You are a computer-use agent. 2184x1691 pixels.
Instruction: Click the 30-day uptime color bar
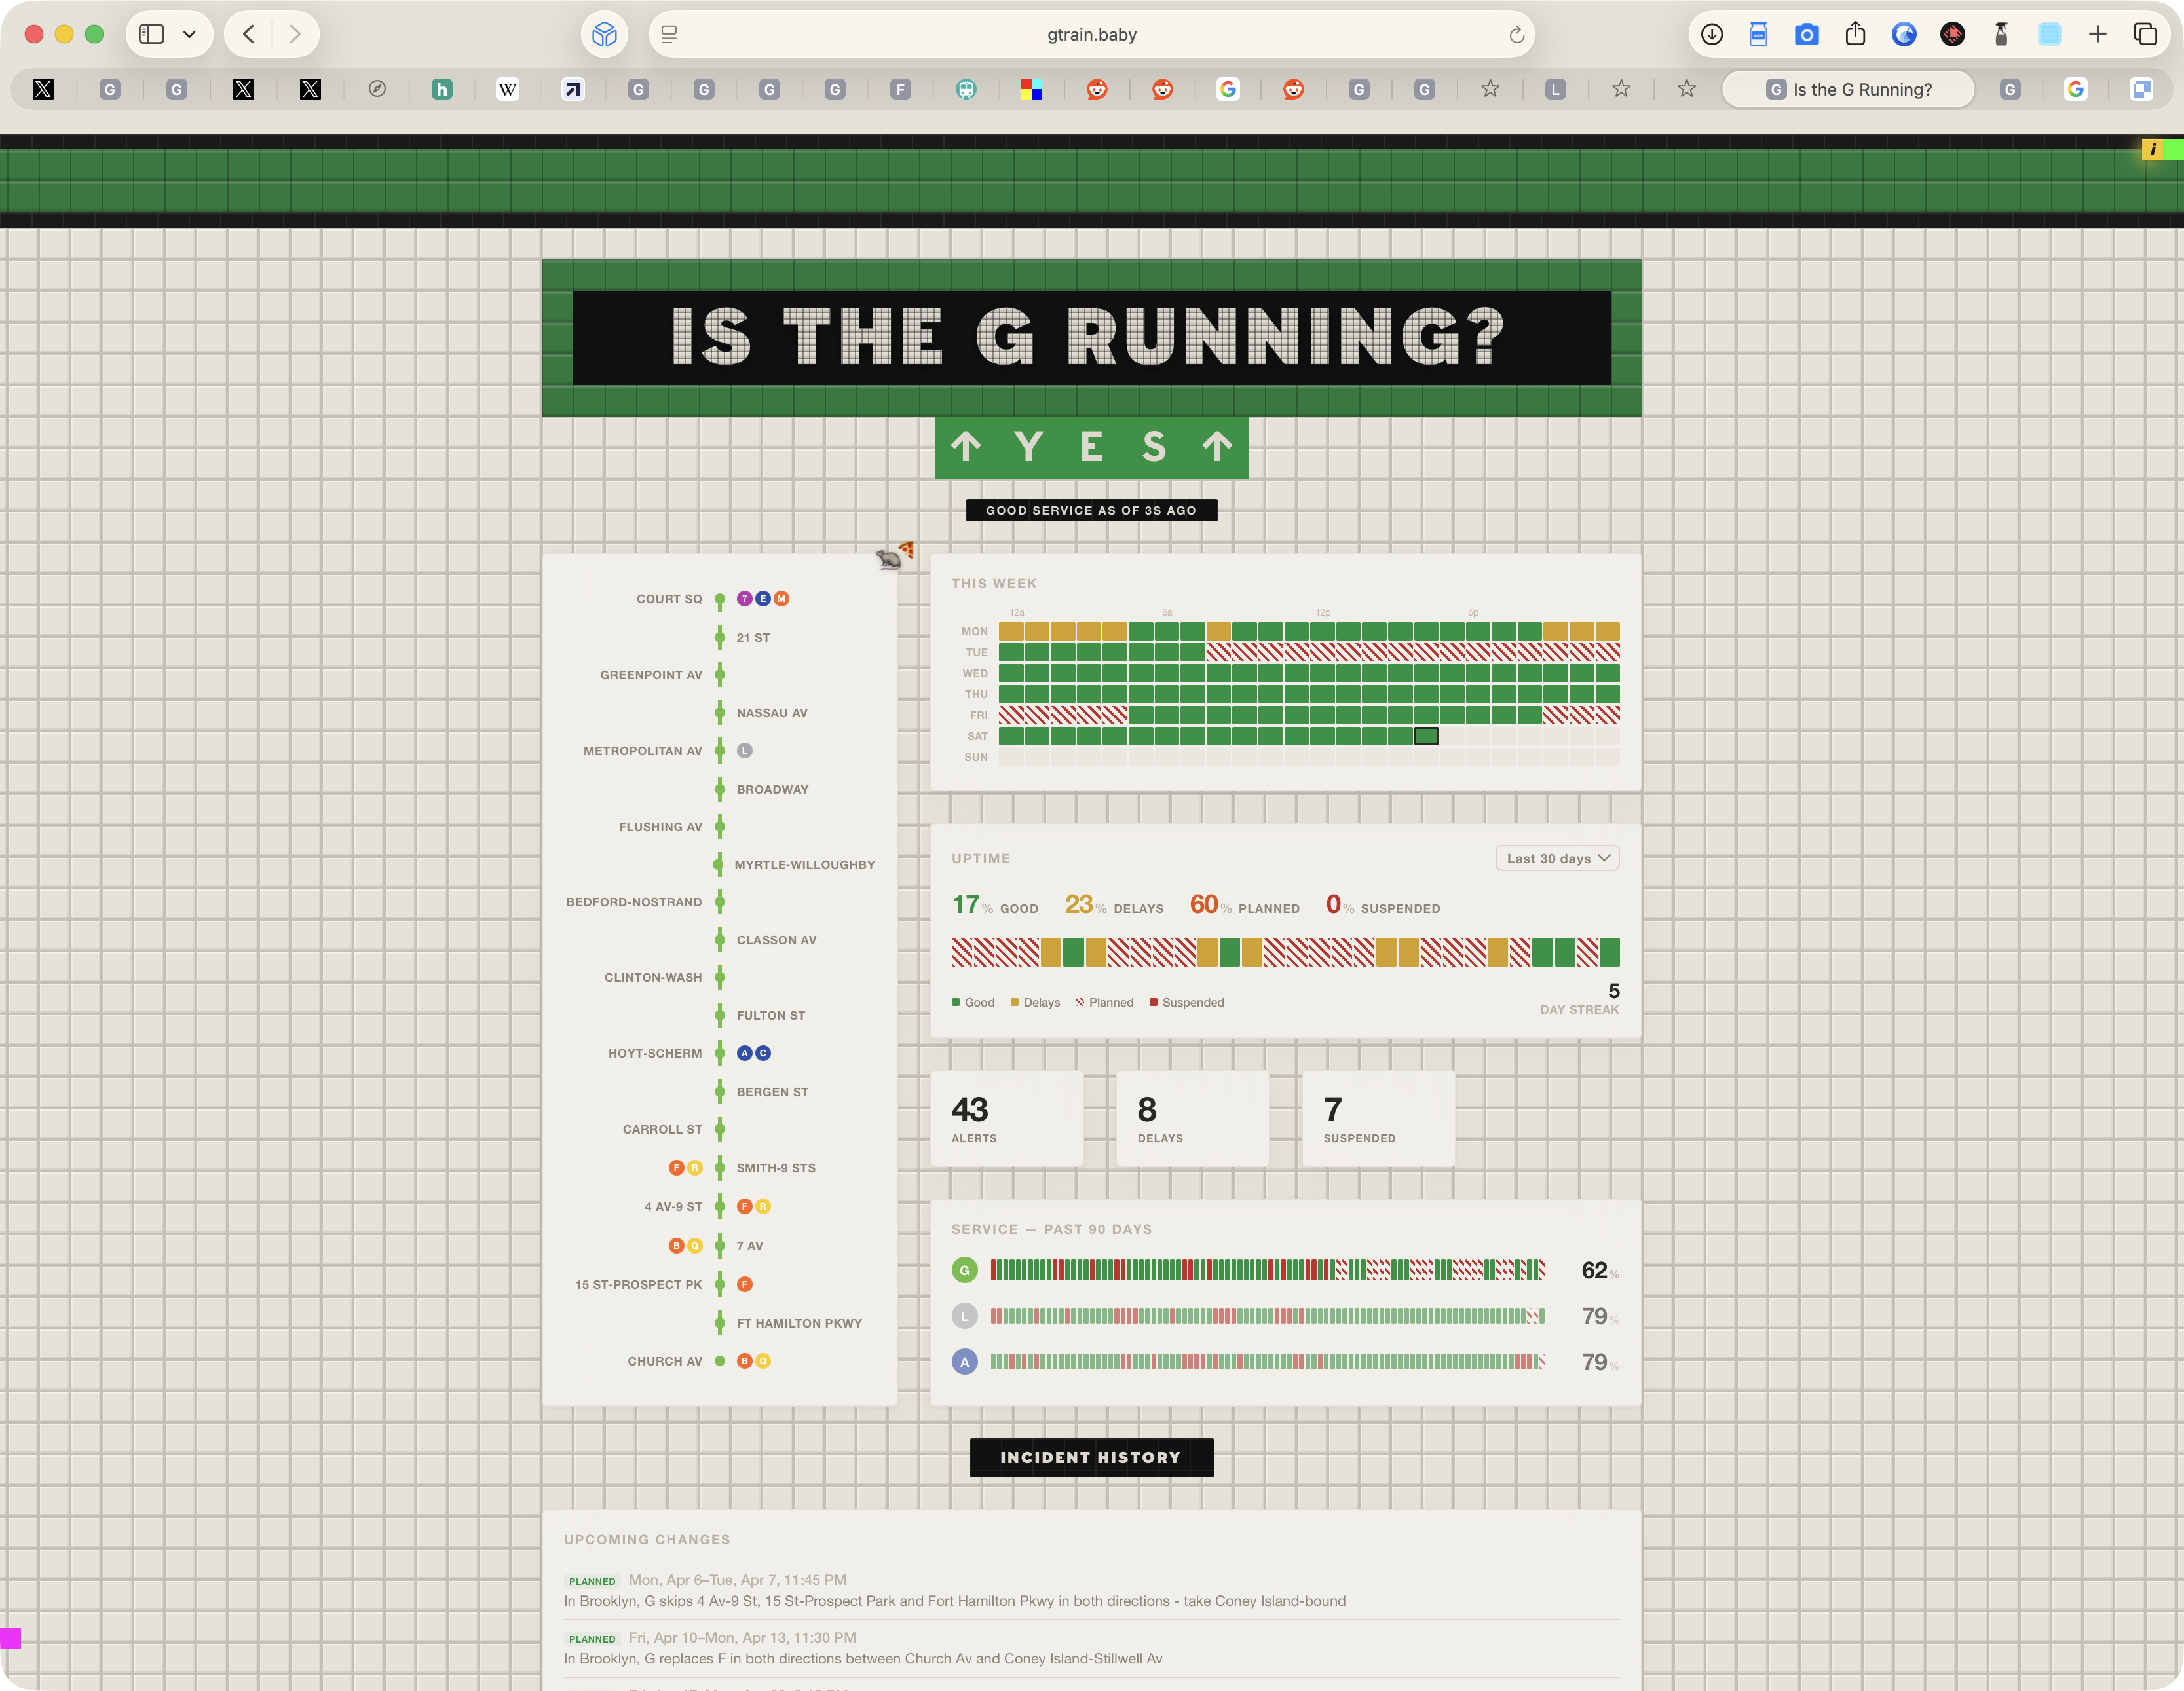[x=1285, y=952]
